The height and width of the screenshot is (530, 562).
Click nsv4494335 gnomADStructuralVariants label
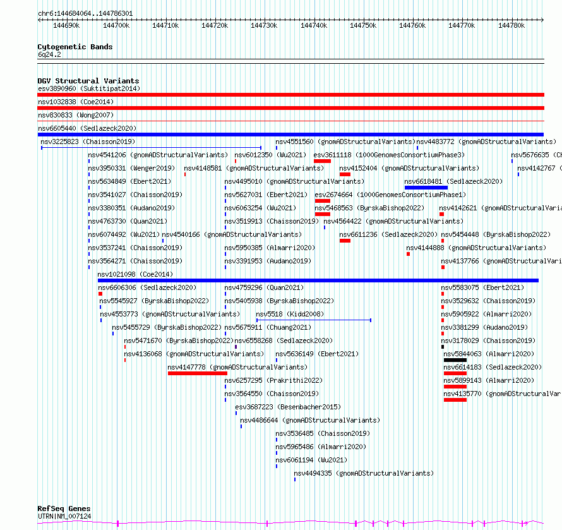(x=364, y=473)
